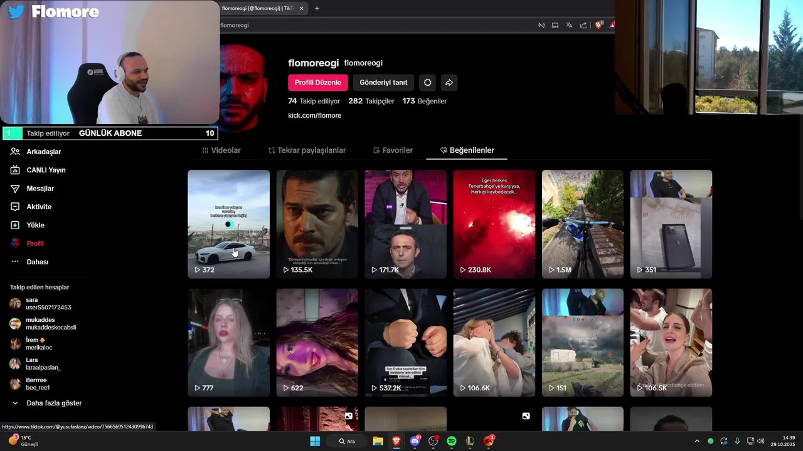Open the clock showing 14:39
803x451 pixels.
tap(783, 441)
